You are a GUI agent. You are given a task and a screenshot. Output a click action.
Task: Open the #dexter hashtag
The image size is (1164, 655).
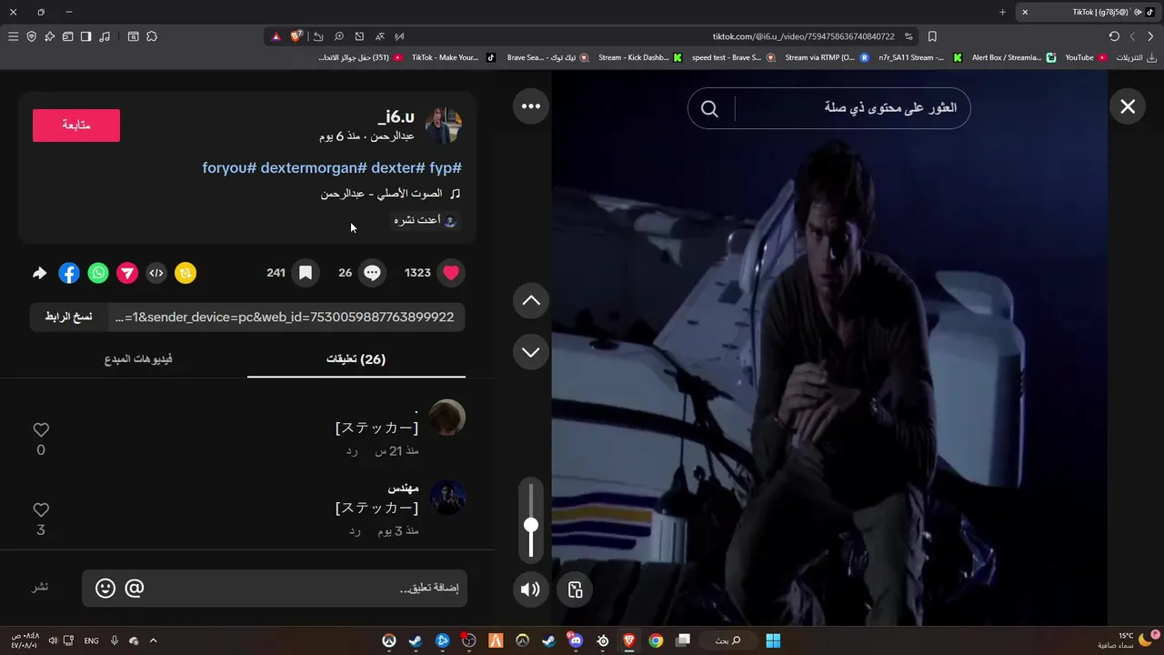pos(397,168)
